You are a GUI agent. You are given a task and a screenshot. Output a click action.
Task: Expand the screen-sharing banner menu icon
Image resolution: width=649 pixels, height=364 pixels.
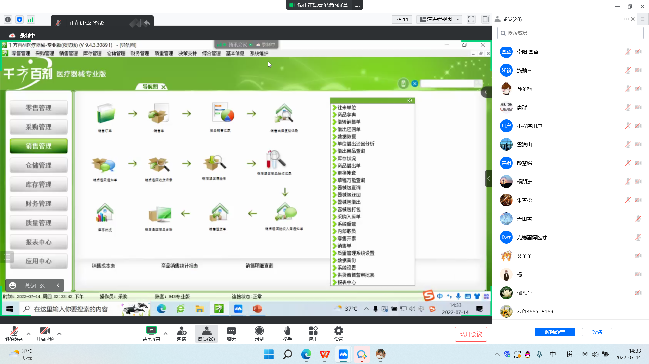point(357,5)
